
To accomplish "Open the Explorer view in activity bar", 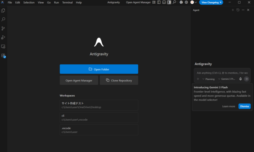I will pos(3,11).
